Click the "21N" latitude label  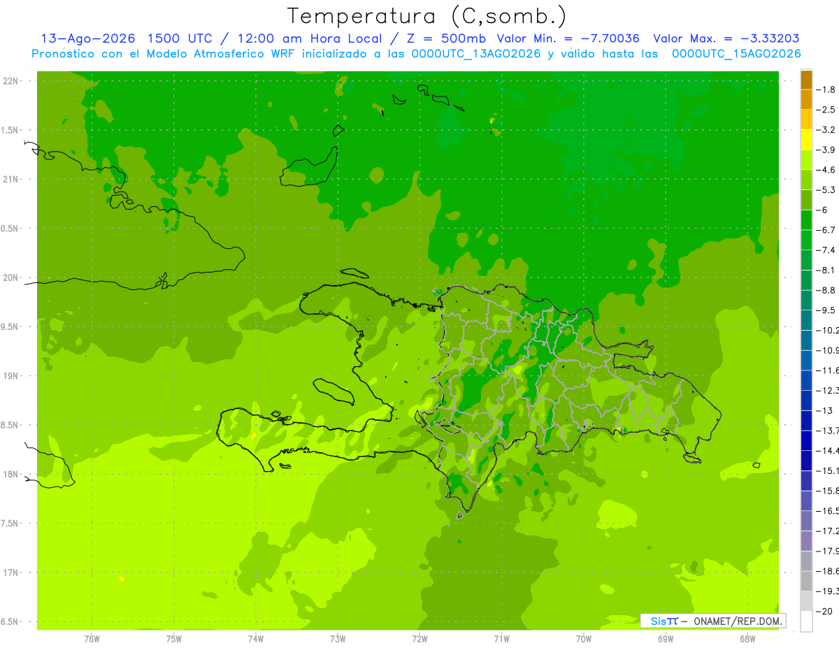10,179
